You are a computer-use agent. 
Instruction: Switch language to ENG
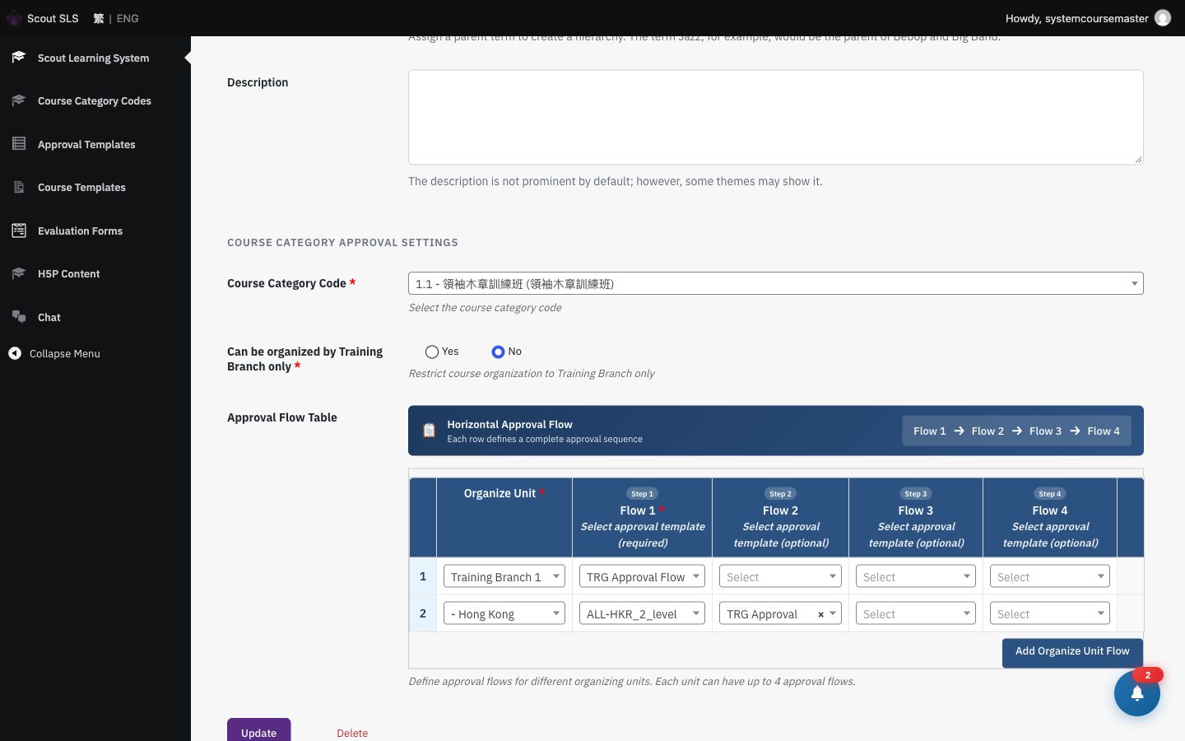128,18
